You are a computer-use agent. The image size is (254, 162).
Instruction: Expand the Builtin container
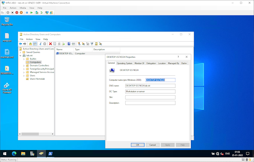click(24, 59)
